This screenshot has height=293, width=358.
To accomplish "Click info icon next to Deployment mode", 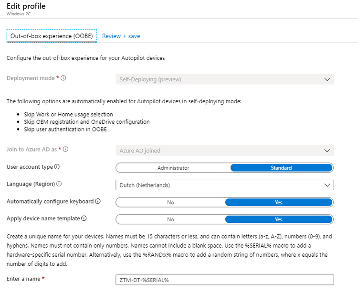I will pyautogui.click(x=63, y=78).
